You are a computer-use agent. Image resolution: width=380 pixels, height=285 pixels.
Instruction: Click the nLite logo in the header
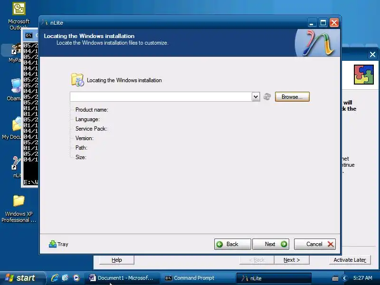318,43
